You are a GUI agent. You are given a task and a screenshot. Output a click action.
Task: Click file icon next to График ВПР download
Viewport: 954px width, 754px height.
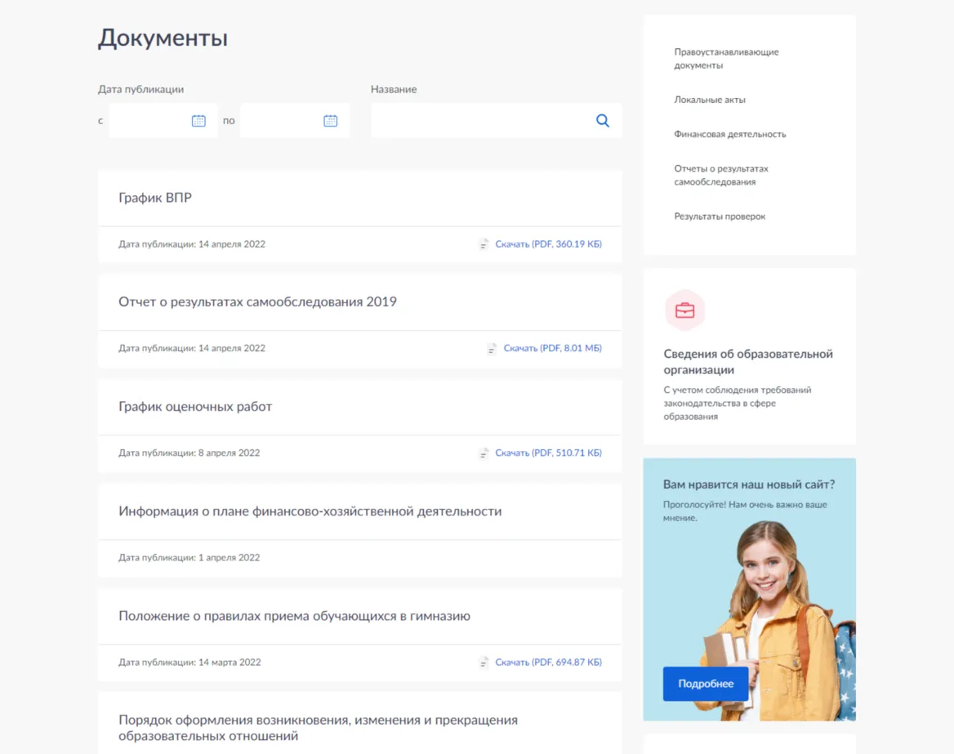pos(484,244)
